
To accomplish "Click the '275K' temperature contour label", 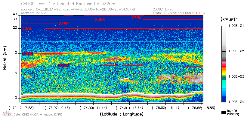I will (137, 18).
